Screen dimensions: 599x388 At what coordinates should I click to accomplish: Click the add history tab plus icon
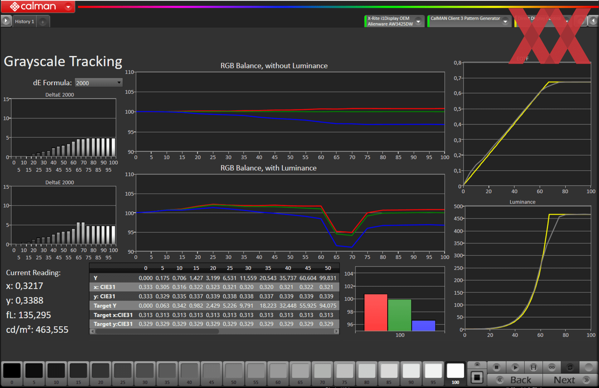click(x=43, y=22)
